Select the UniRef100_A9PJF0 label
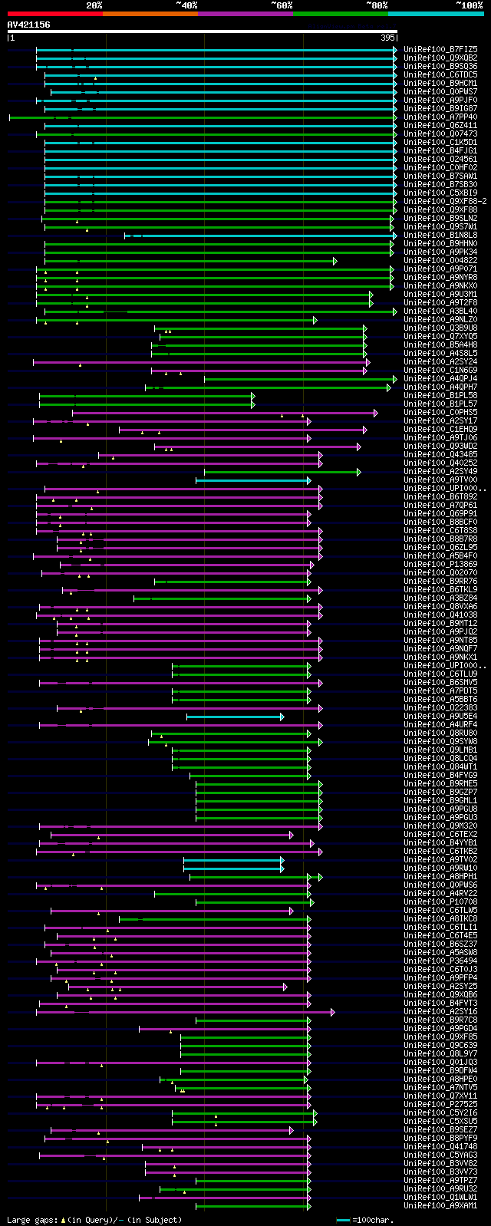491x1226 pixels. (x=440, y=100)
